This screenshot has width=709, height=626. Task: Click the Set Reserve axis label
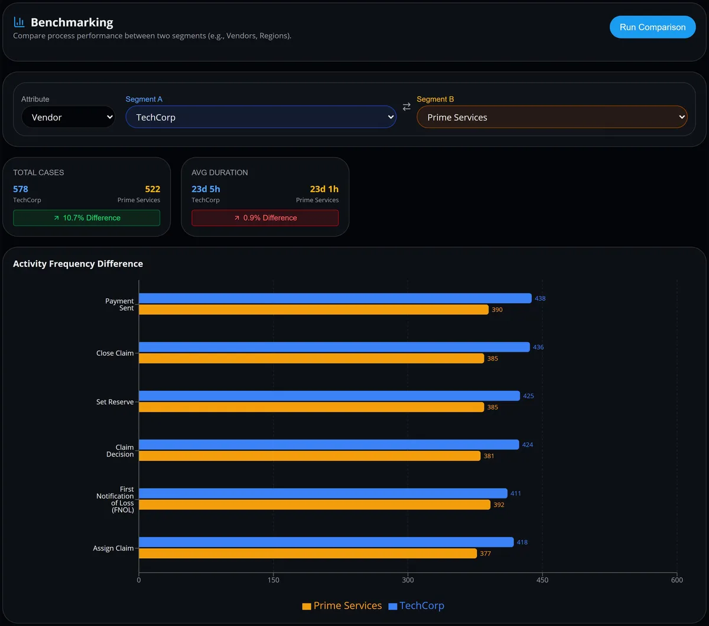(x=115, y=402)
